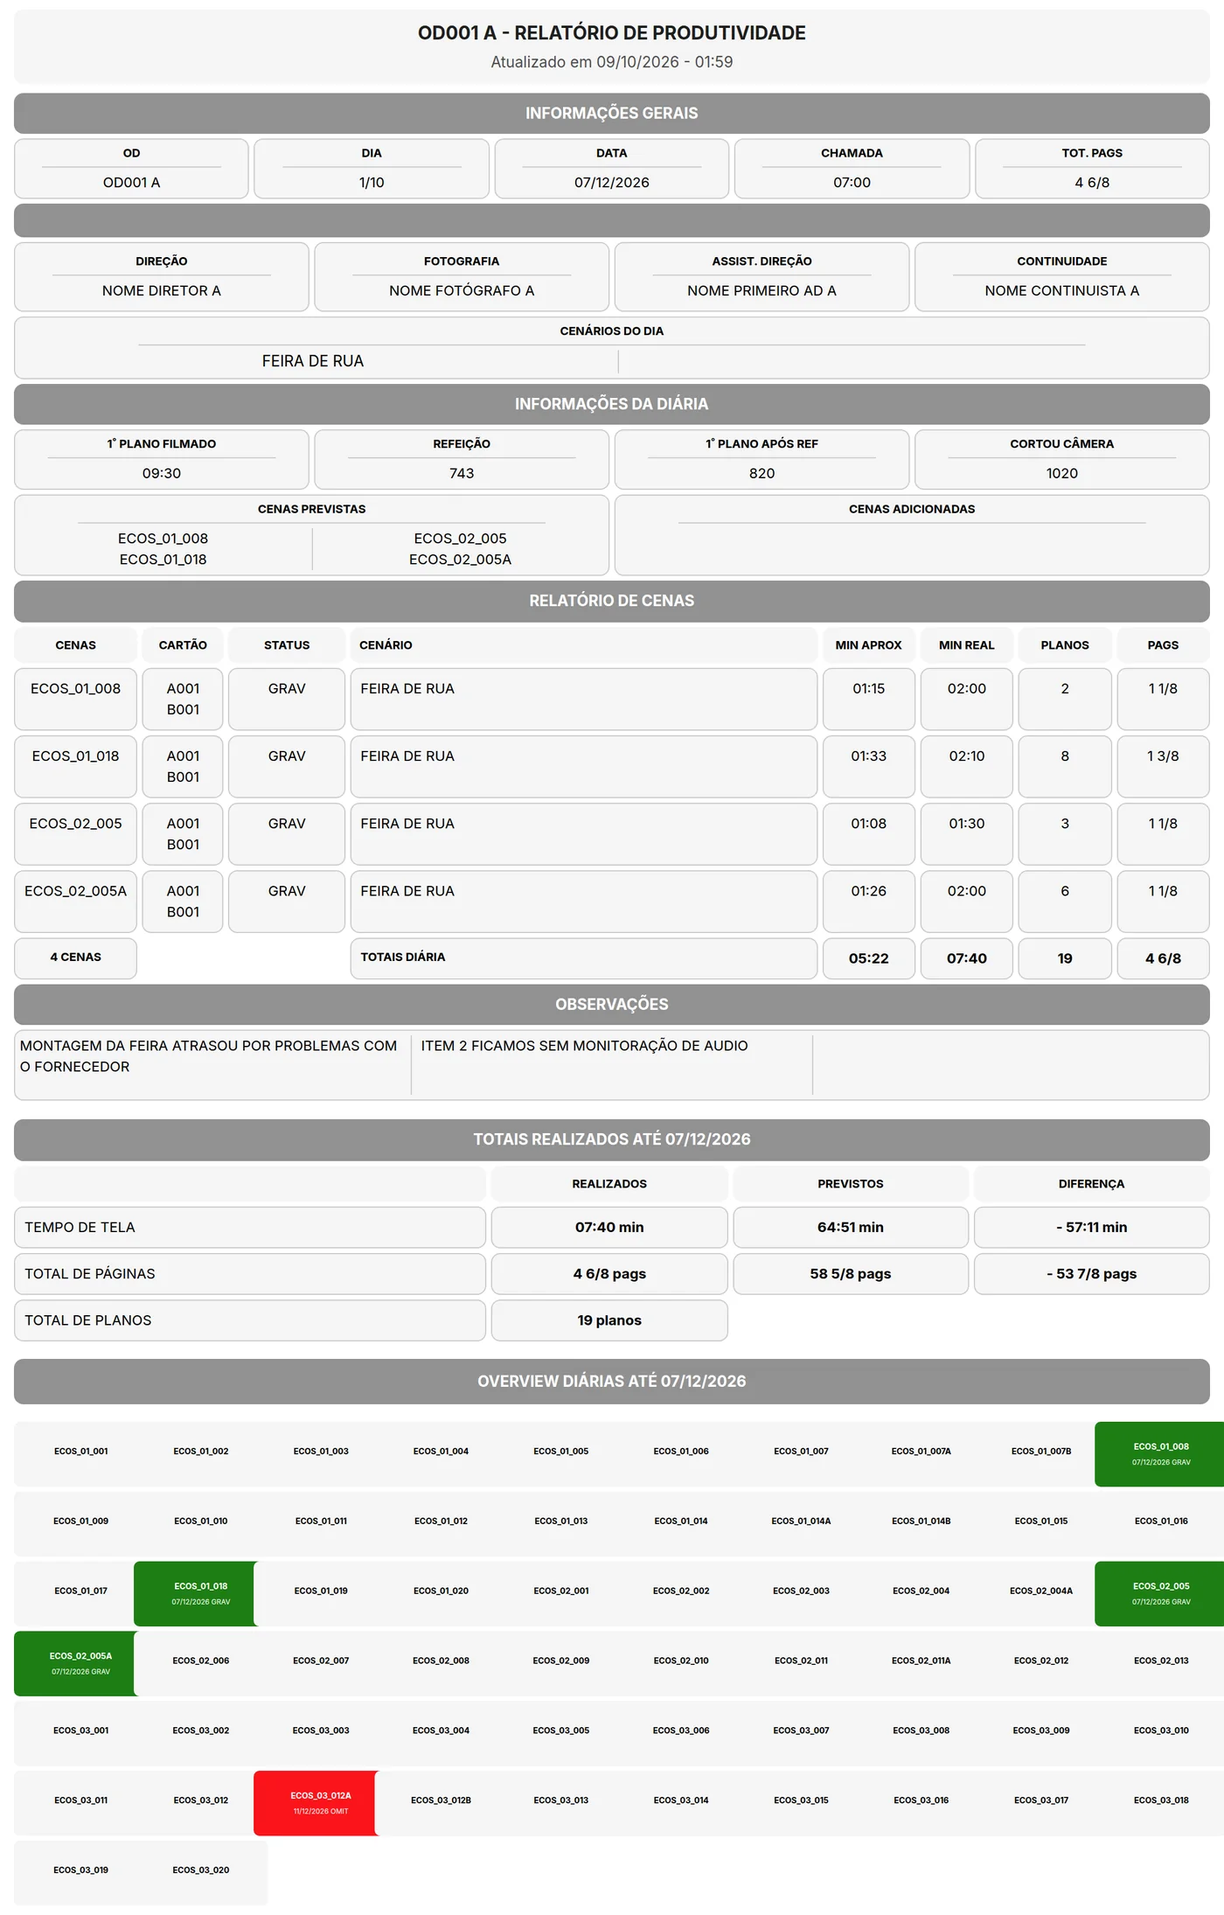Click the OBSERVAÇÕES section header bar
The height and width of the screenshot is (1915, 1224).
(x=612, y=1005)
